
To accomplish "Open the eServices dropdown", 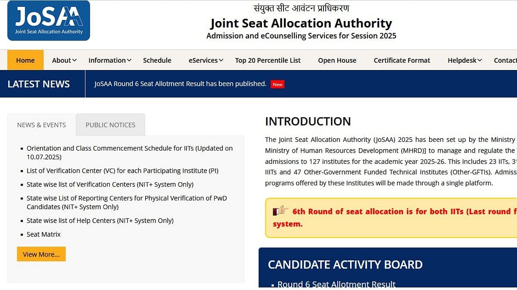I will coord(206,60).
